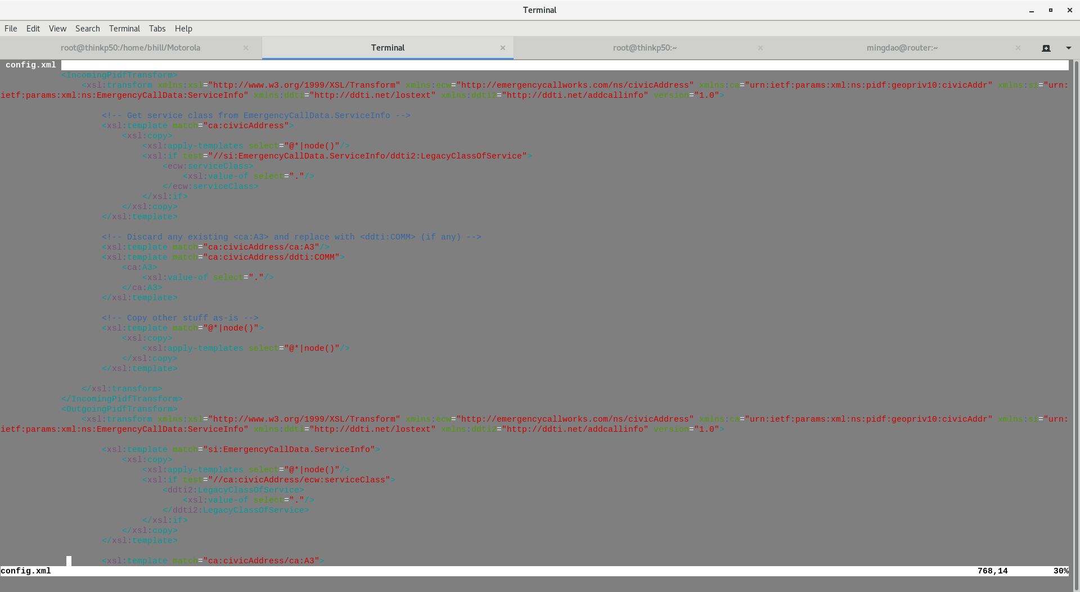The height and width of the screenshot is (592, 1080).
Task: Click the opening <IncomingPidfTransform> tag
Action: click(x=119, y=75)
